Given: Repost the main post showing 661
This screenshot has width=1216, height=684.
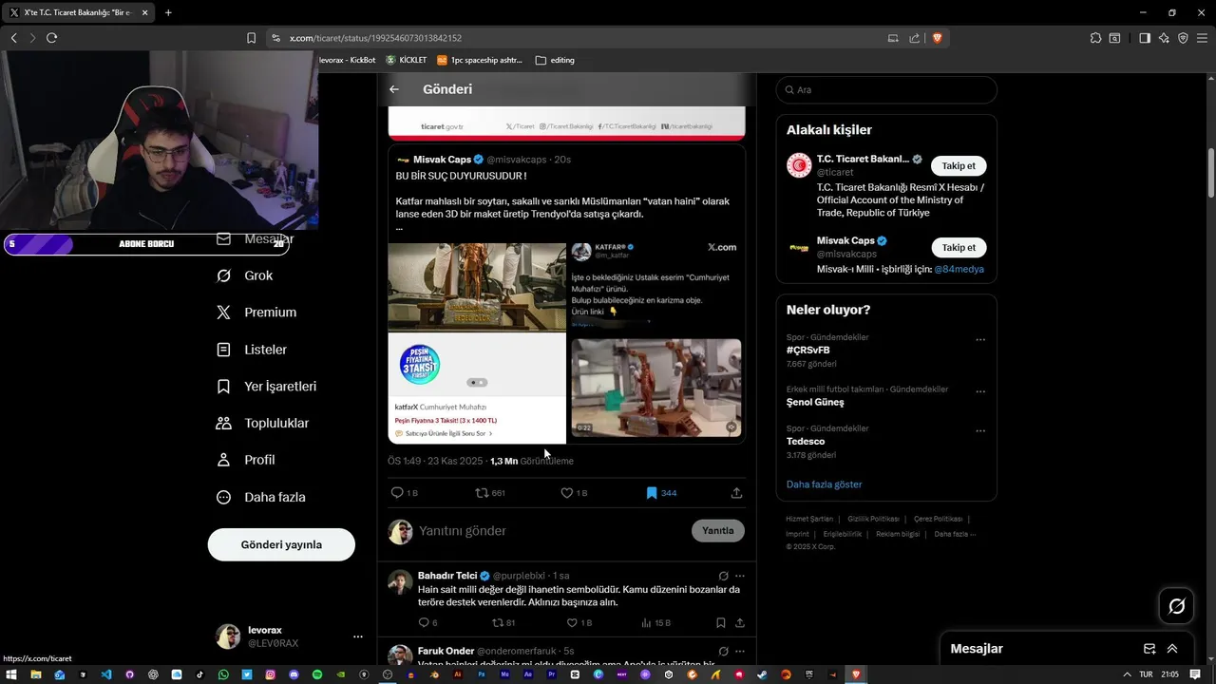Looking at the screenshot, I should [x=482, y=493].
